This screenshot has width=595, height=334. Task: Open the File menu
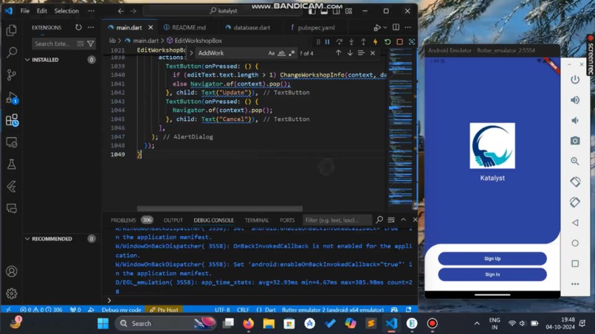pos(25,11)
